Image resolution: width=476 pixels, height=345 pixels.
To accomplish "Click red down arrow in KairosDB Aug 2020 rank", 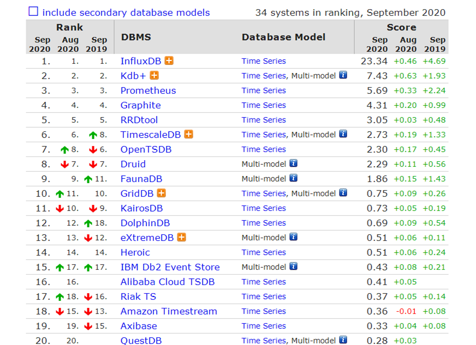I will point(60,208).
